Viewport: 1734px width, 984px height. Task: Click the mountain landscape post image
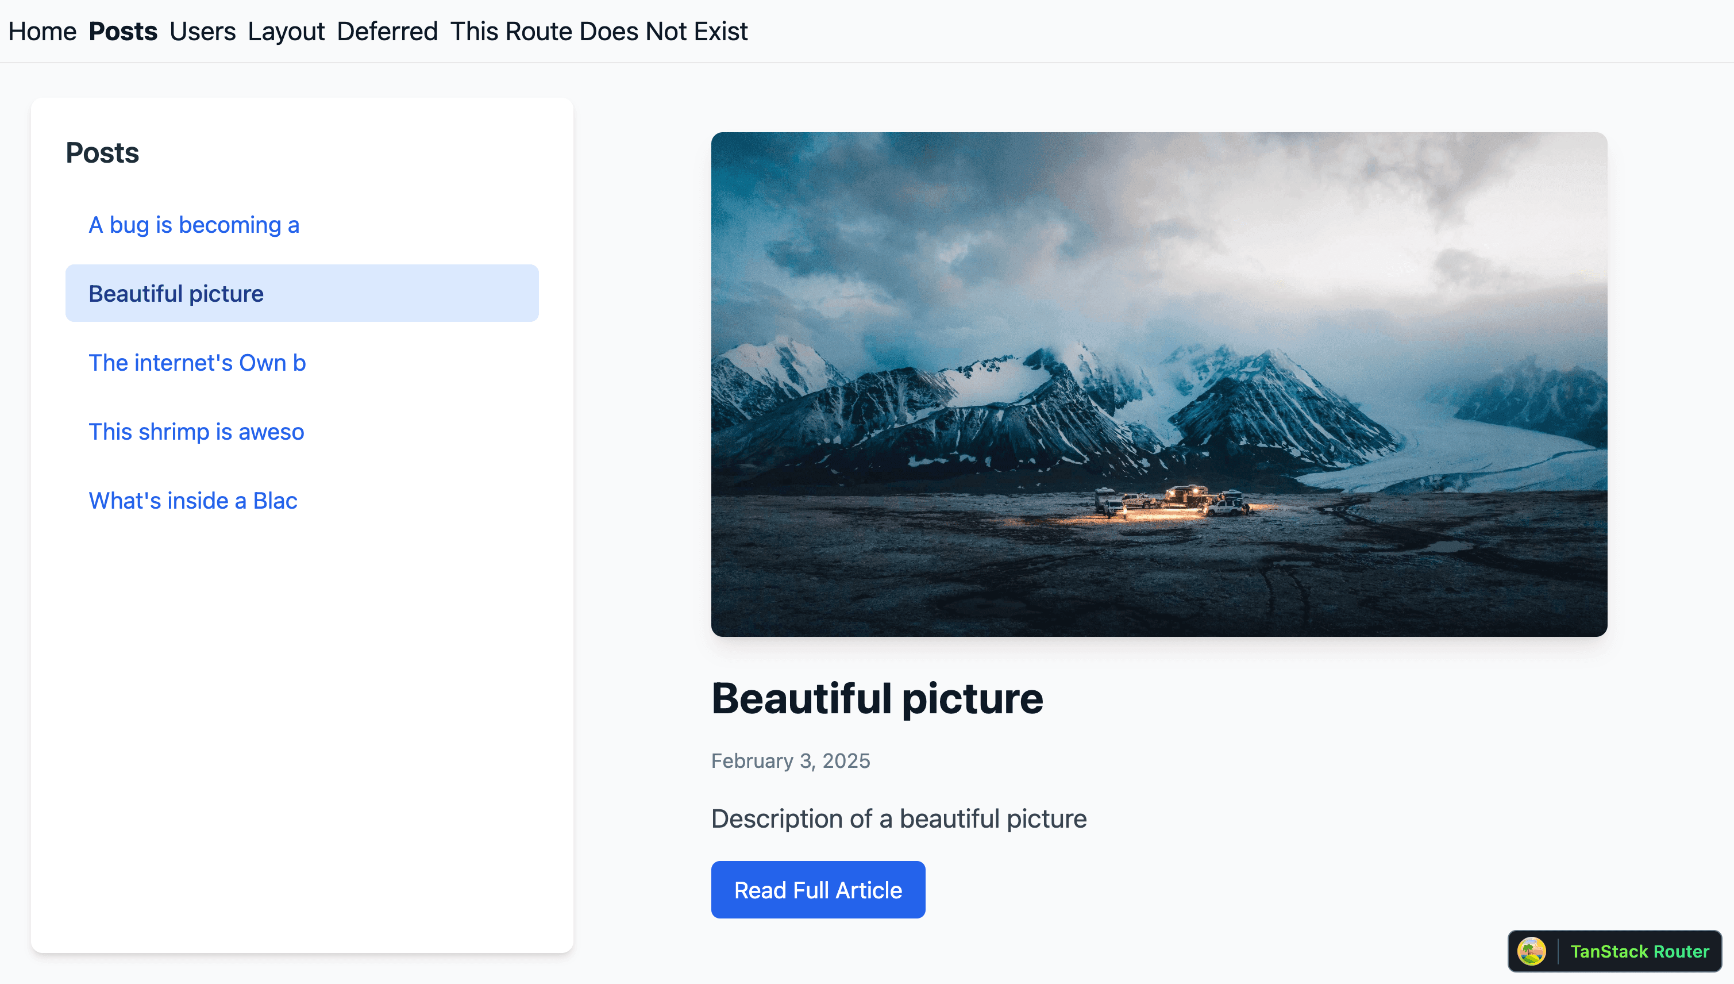tap(1159, 384)
